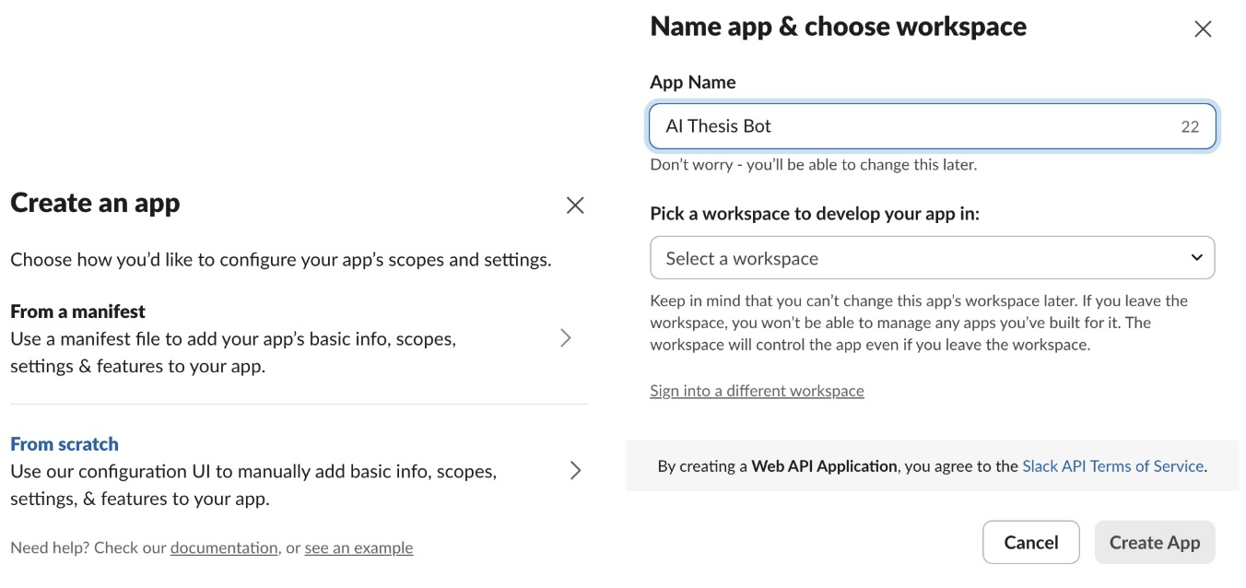Click the Web API Application text

click(824, 466)
